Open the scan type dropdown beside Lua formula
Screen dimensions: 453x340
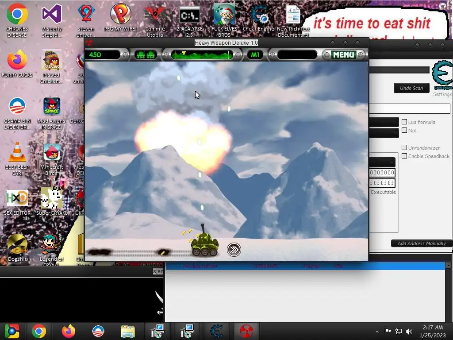click(384, 122)
